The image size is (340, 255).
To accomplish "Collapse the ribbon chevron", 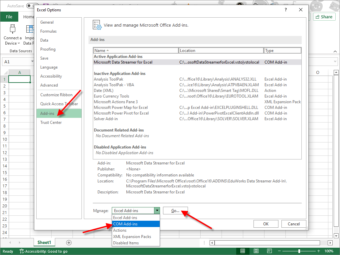I will pyautogui.click(x=335, y=52).
